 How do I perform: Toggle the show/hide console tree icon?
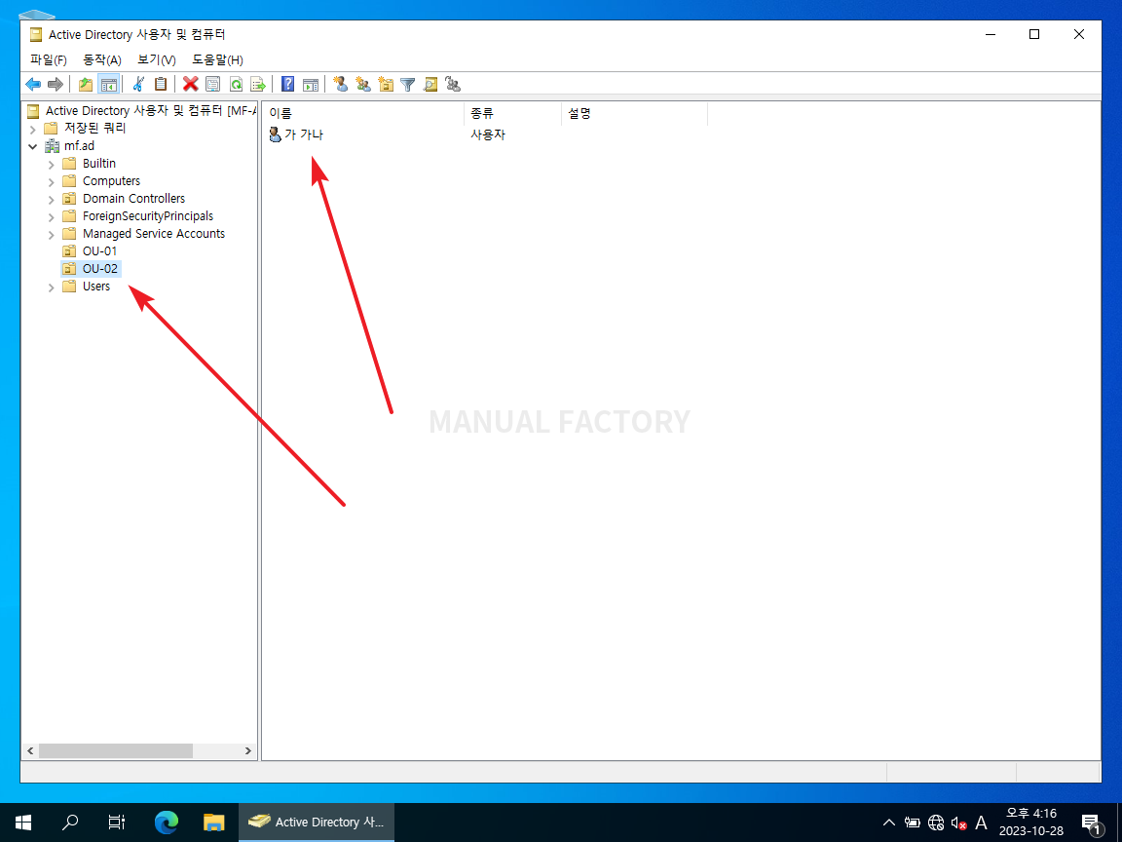coord(109,85)
